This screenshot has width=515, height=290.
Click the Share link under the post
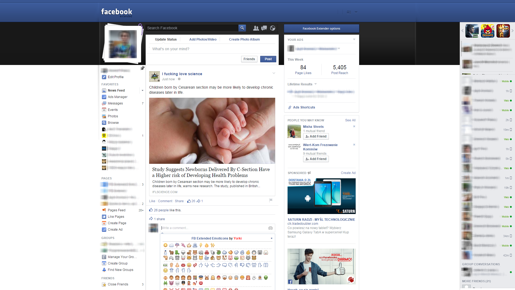179,201
